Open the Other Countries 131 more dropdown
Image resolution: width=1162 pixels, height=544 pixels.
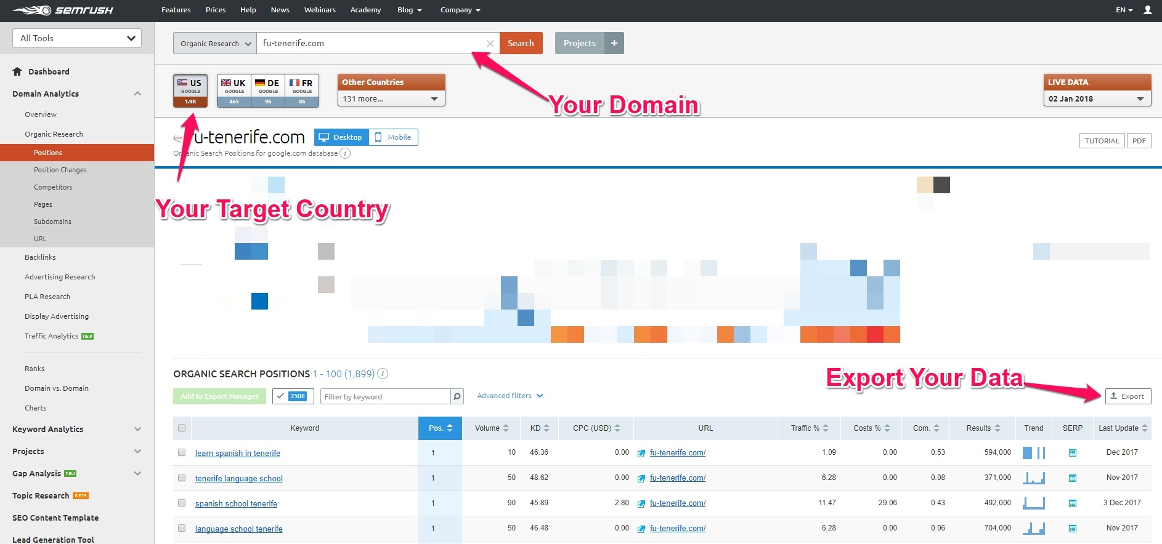pyautogui.click(x=391, y=98)
